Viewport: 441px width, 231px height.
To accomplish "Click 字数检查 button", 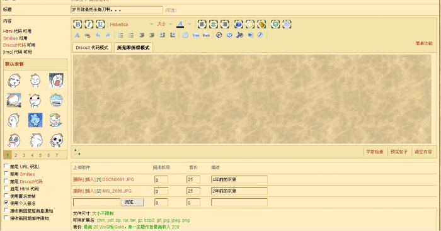I will (x=375, y=152).
